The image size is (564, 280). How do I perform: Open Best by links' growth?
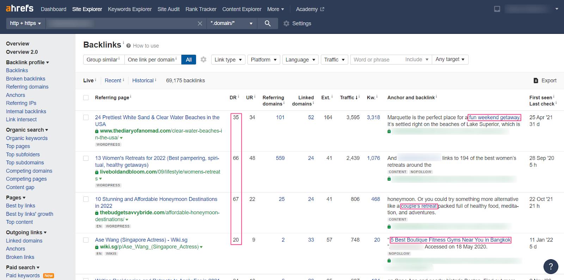click(30, 214)
